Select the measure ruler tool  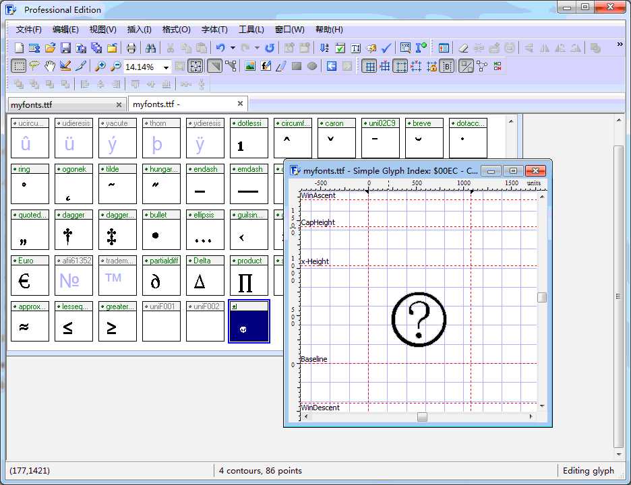[x=65, y=67]
